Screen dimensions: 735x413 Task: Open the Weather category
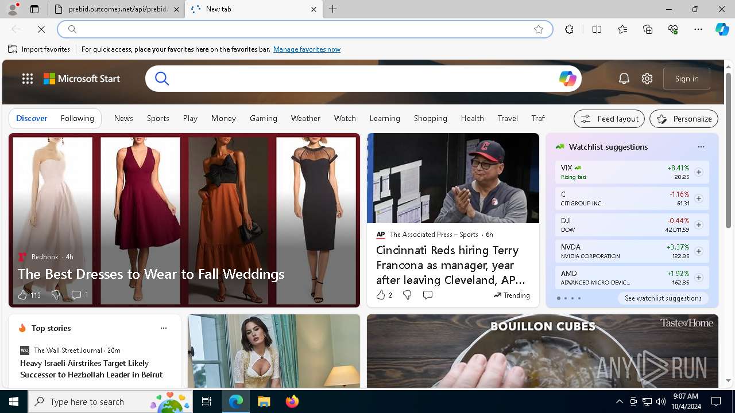(x=305, y=118)
